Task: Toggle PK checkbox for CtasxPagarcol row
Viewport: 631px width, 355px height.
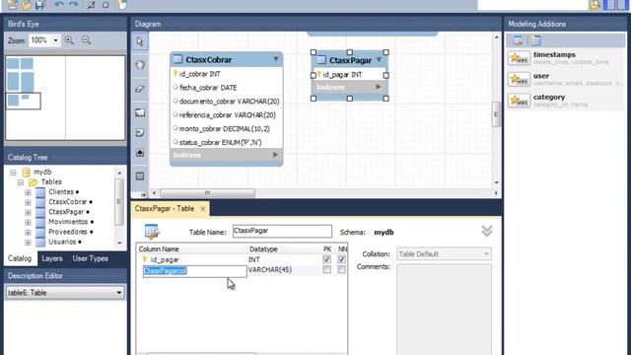Action: tap(326, 269)
